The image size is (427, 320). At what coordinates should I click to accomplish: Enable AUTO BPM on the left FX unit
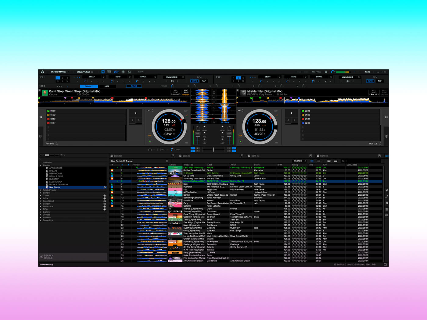point(195,81)
